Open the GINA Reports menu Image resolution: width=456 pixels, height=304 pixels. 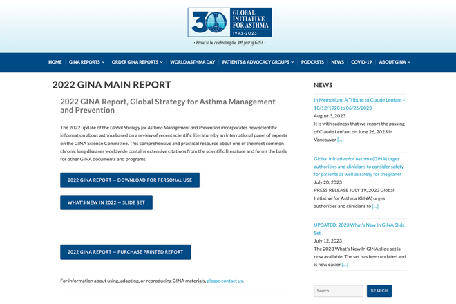coord(84,62)
